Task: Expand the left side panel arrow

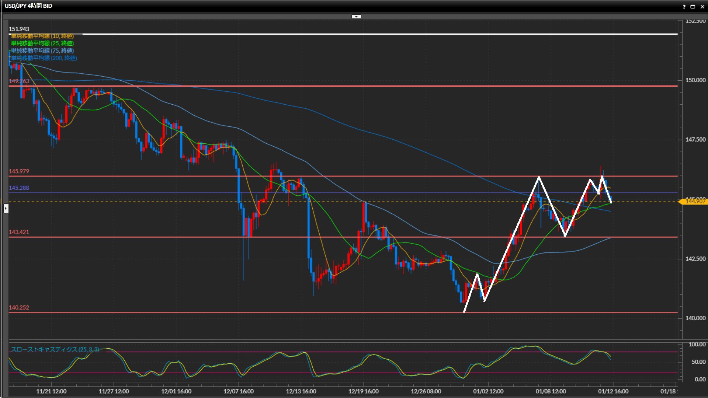Action: click(x=6, y=209)
